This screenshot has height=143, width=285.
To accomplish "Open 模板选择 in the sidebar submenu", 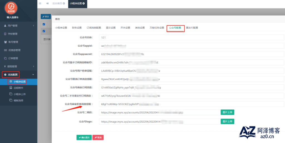I will (19, 100).
